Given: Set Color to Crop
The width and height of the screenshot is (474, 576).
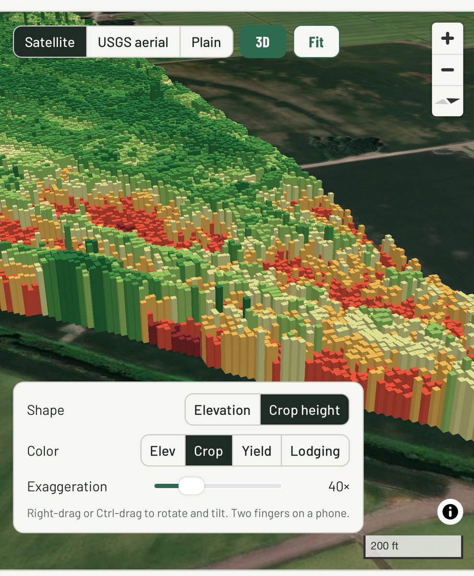Looking at the screenshot, I should 208,451.
